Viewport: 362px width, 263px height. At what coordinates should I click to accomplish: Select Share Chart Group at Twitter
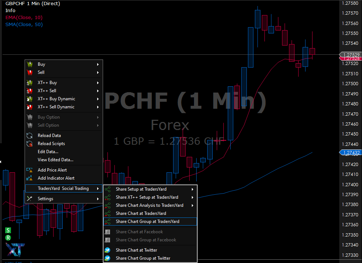(150, 258)
